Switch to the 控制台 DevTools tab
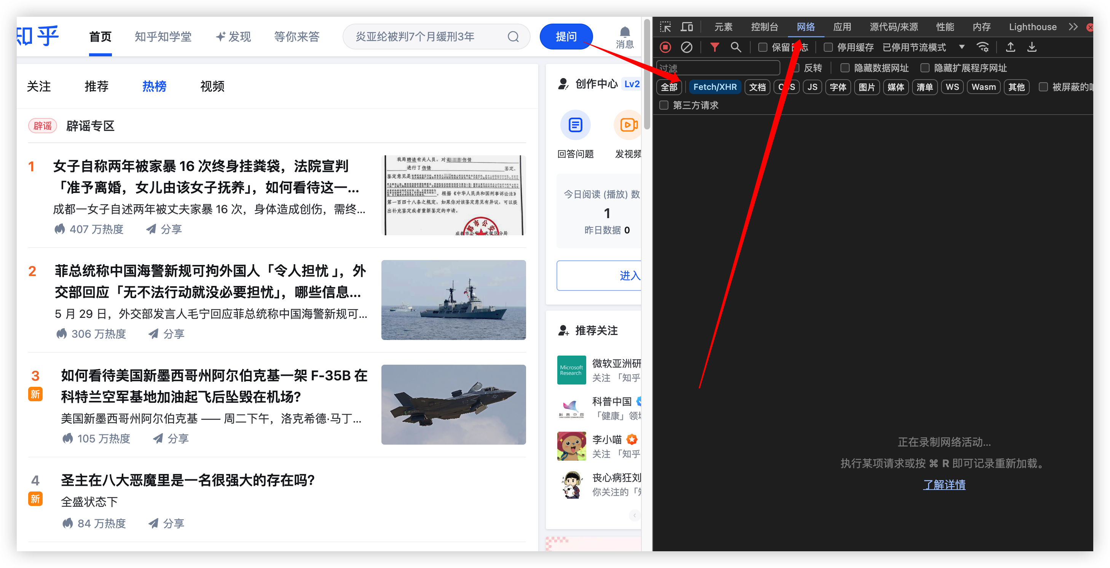 pyautogui.click(x=764, y=27)
